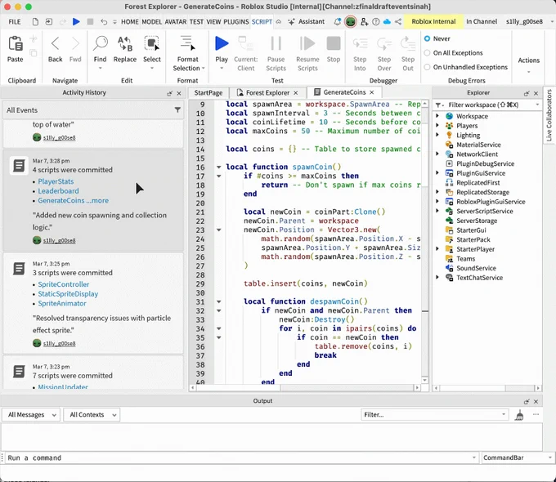Open the StaticSpriteDisplay script link
This screenshot has height=482, width=556.
(x=68, y=294)
